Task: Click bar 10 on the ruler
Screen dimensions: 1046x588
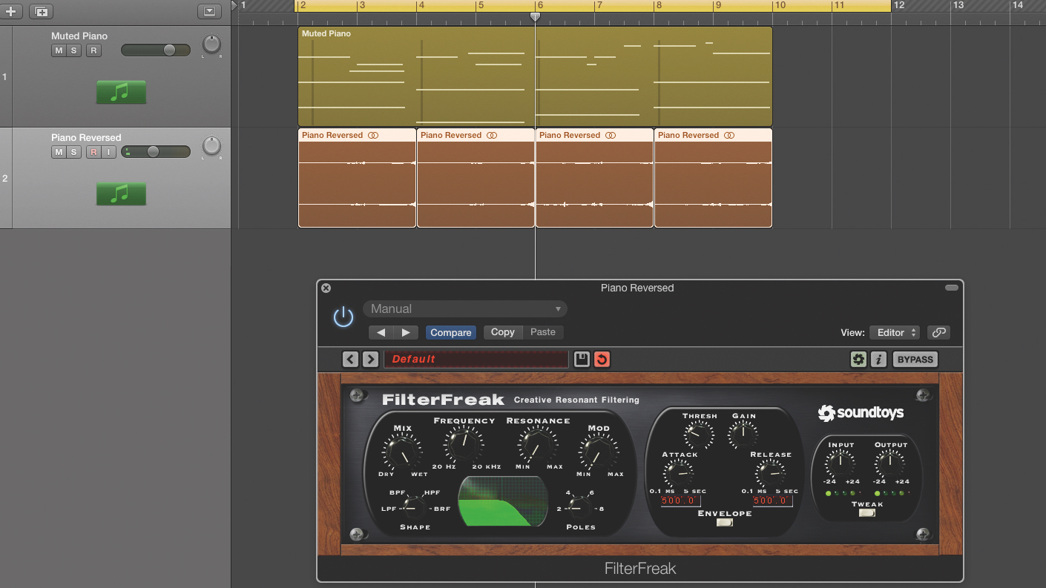Action: coord(779,6)
